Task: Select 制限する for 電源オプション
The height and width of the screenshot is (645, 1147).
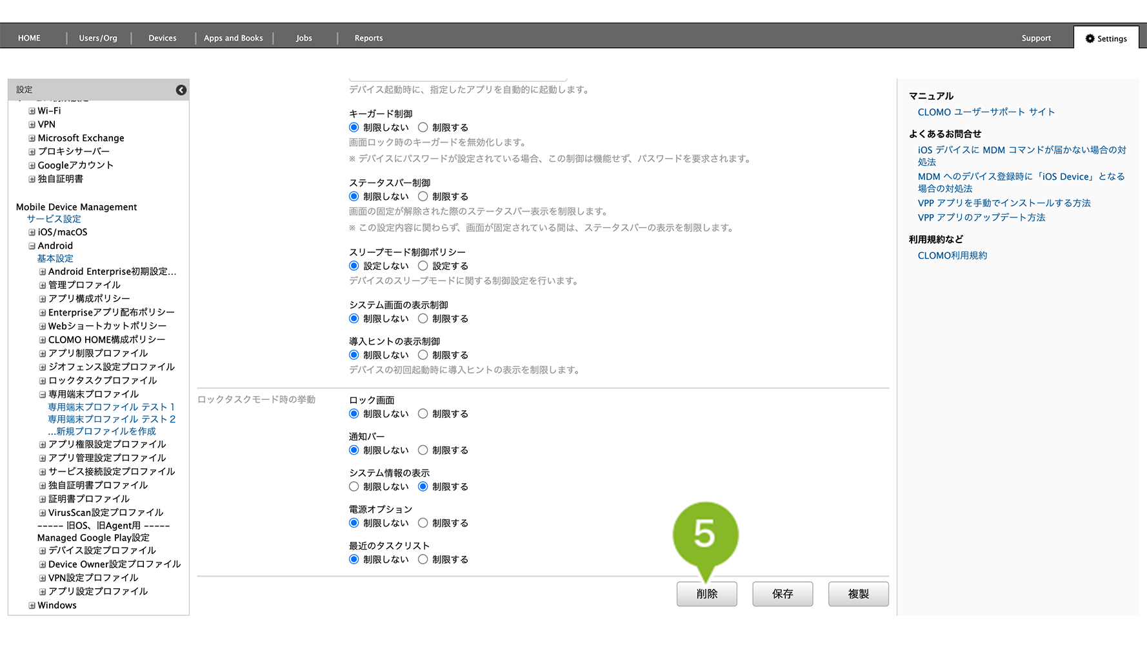Action: (423, 523)
